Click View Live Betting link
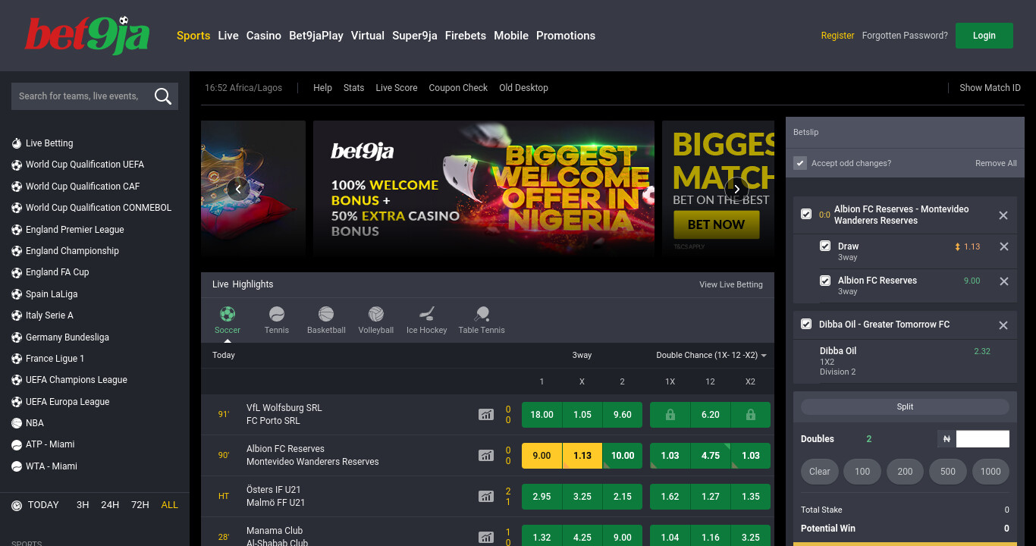This screenshot has width=1036, height=546. point(731,284)
